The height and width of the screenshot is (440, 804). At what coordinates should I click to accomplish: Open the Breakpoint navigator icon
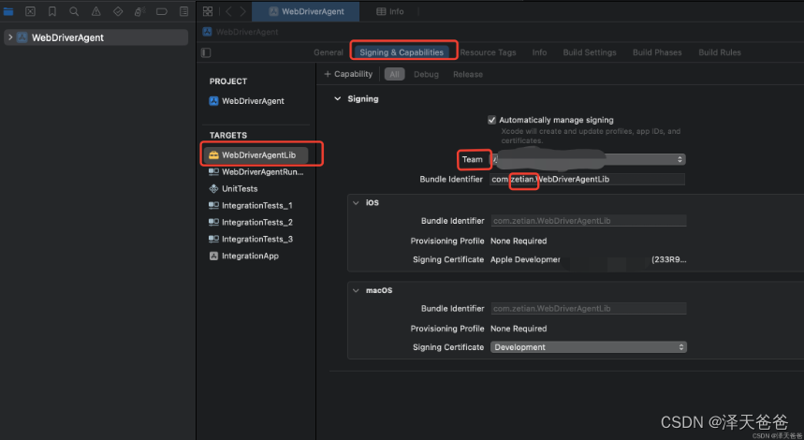[162, 11]
